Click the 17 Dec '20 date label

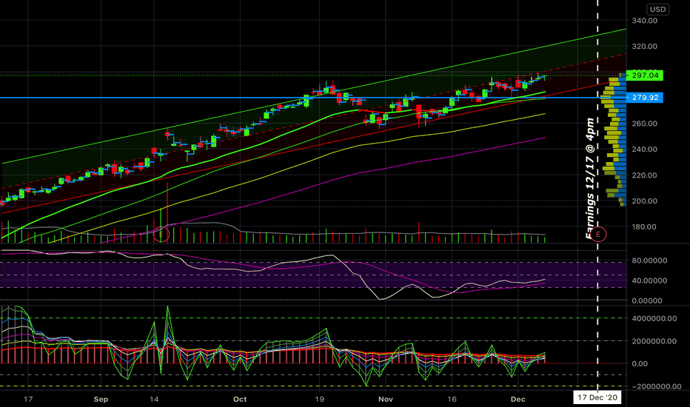point(597,397)
